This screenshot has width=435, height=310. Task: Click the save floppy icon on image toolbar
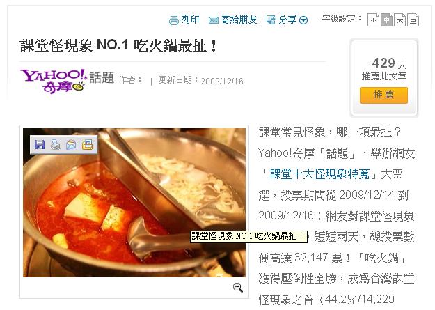tap(40, 145)
